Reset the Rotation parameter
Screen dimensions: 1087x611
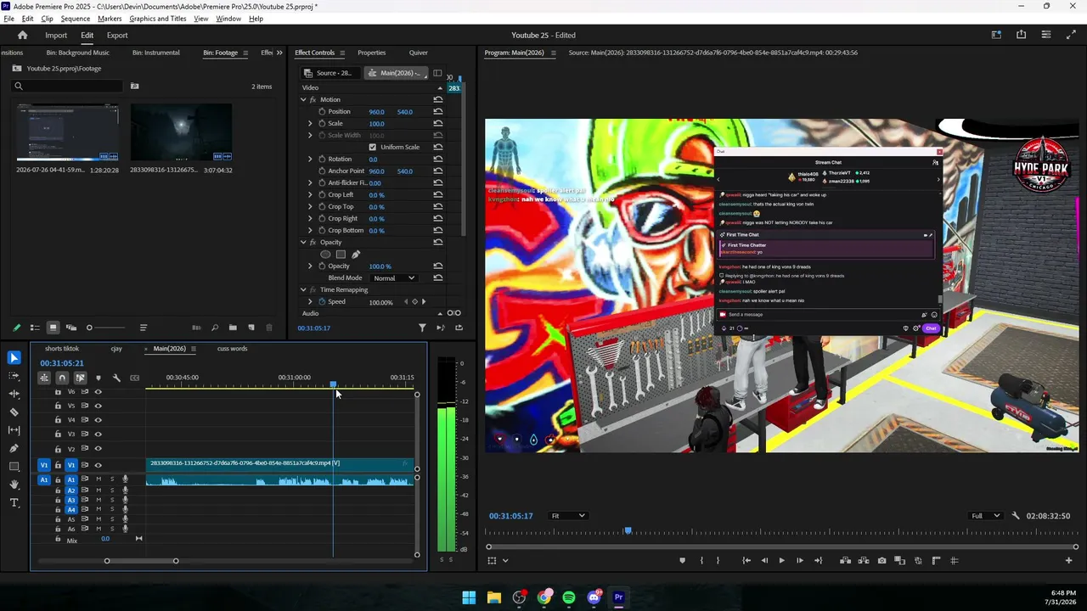438,159
